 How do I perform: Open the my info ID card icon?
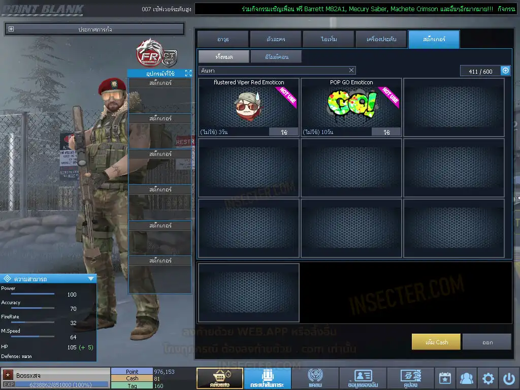click(363, 378)
